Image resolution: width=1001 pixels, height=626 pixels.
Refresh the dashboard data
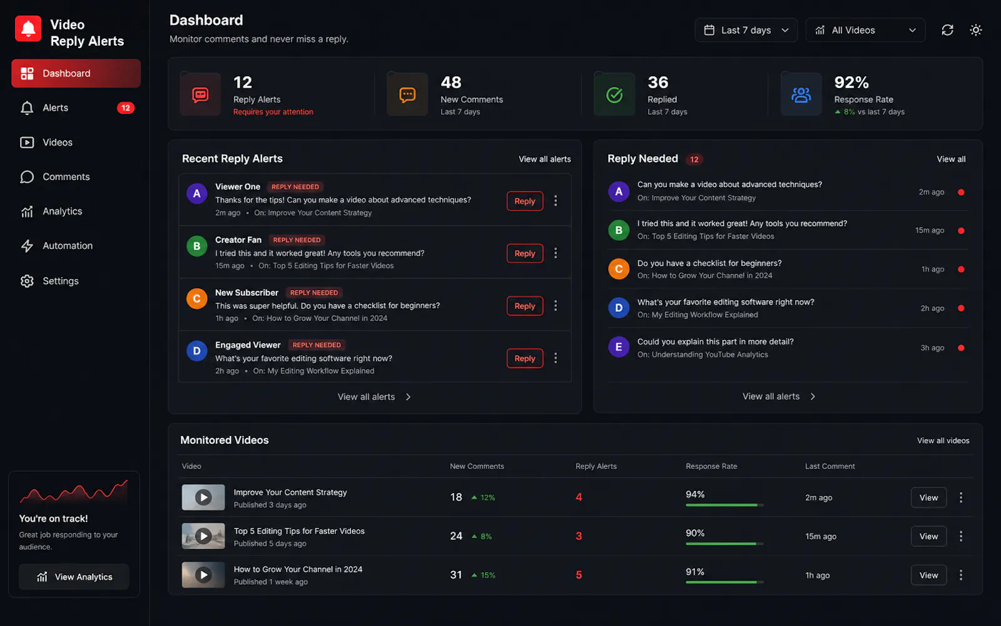(947, 30)
